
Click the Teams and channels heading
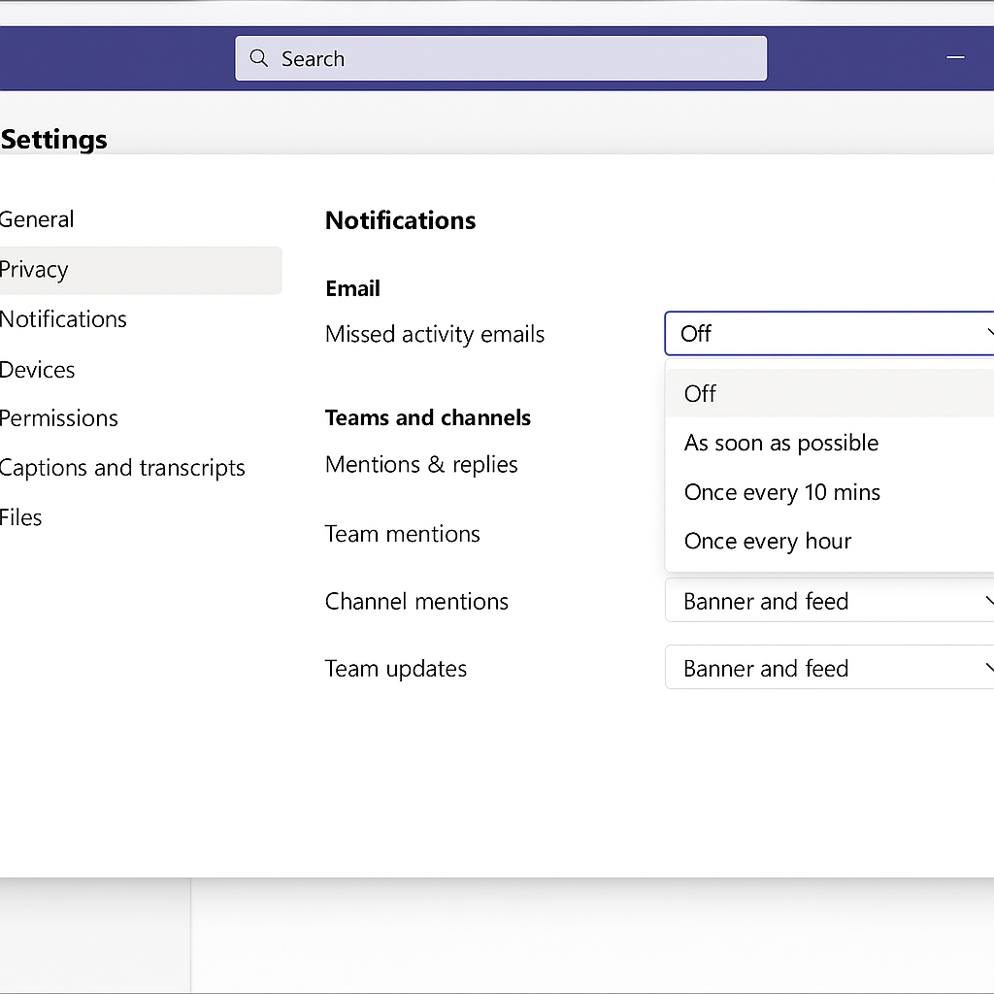(428, 417)
